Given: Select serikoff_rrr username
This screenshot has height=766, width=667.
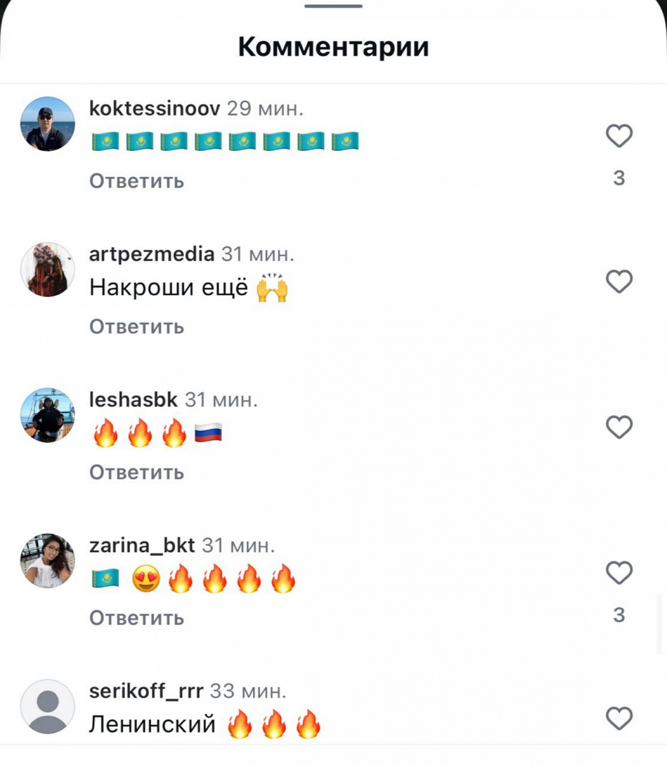Looking at the screenshot, I should [146, 691].
